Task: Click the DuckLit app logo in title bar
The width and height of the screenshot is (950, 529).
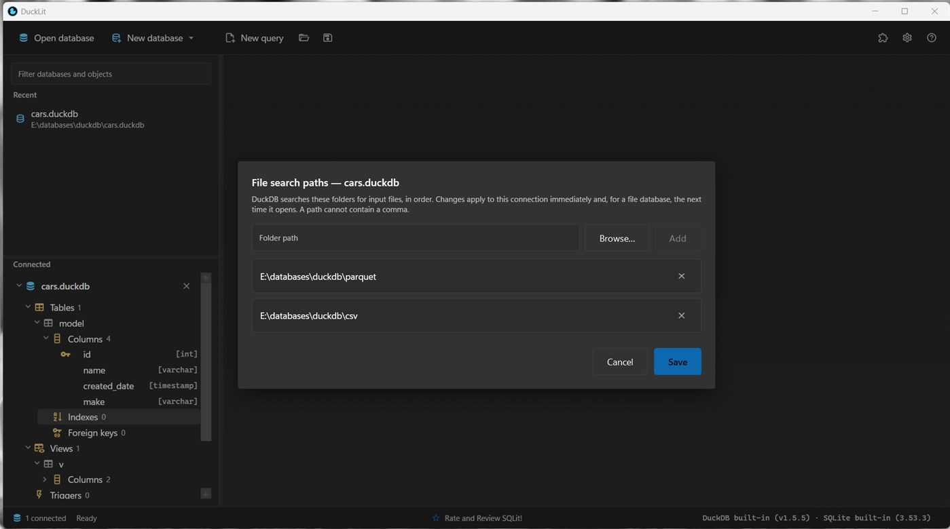Action: click(12, 11)
